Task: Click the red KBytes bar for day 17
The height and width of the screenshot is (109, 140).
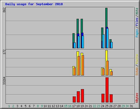Action: pos(74,99)
